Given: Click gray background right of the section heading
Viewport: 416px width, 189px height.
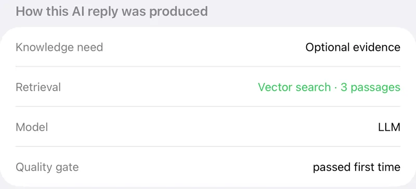Looking at the screenshot, I should 310,11.
